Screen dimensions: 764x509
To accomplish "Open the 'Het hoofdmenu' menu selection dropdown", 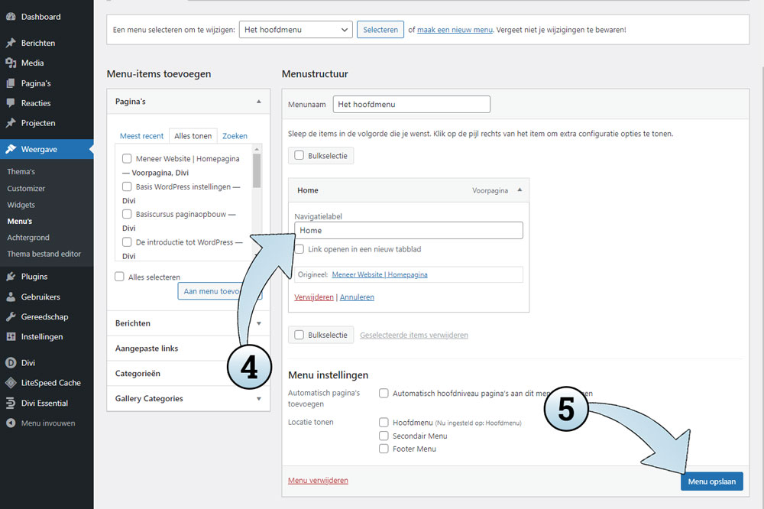I will tap(295, 30).
